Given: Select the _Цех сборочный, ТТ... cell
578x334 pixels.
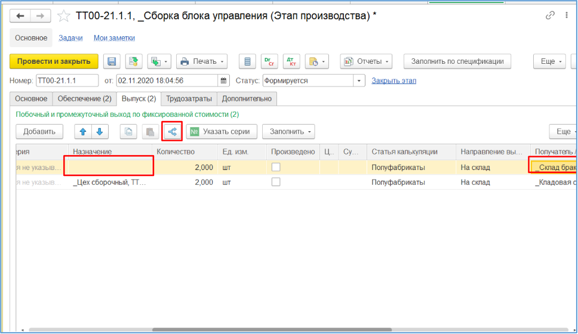Looking at the screenshot, I should [x=110, y=183].
